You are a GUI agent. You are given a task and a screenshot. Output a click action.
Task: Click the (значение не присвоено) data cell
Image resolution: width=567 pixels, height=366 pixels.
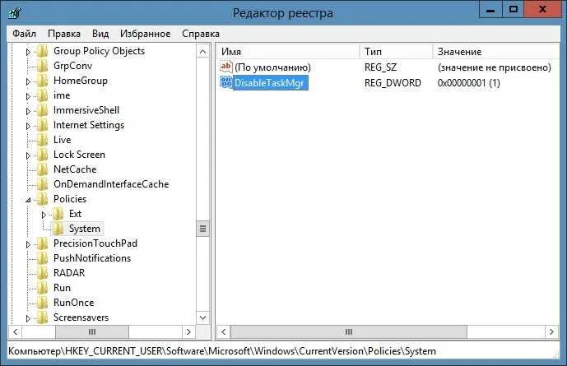coord(495,67)
